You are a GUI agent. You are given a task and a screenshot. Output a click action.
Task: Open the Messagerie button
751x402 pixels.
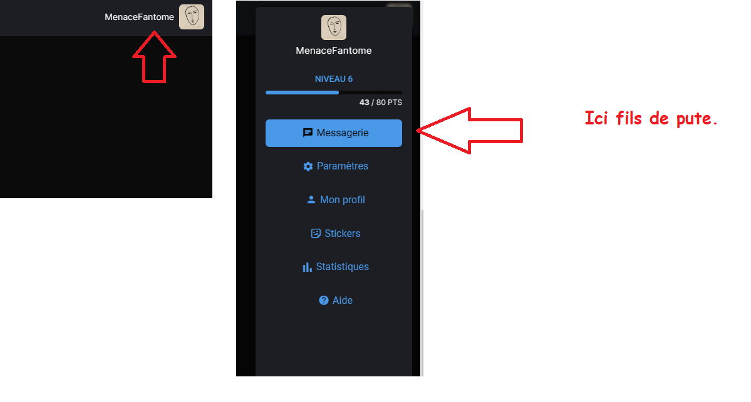coord(334,133)
